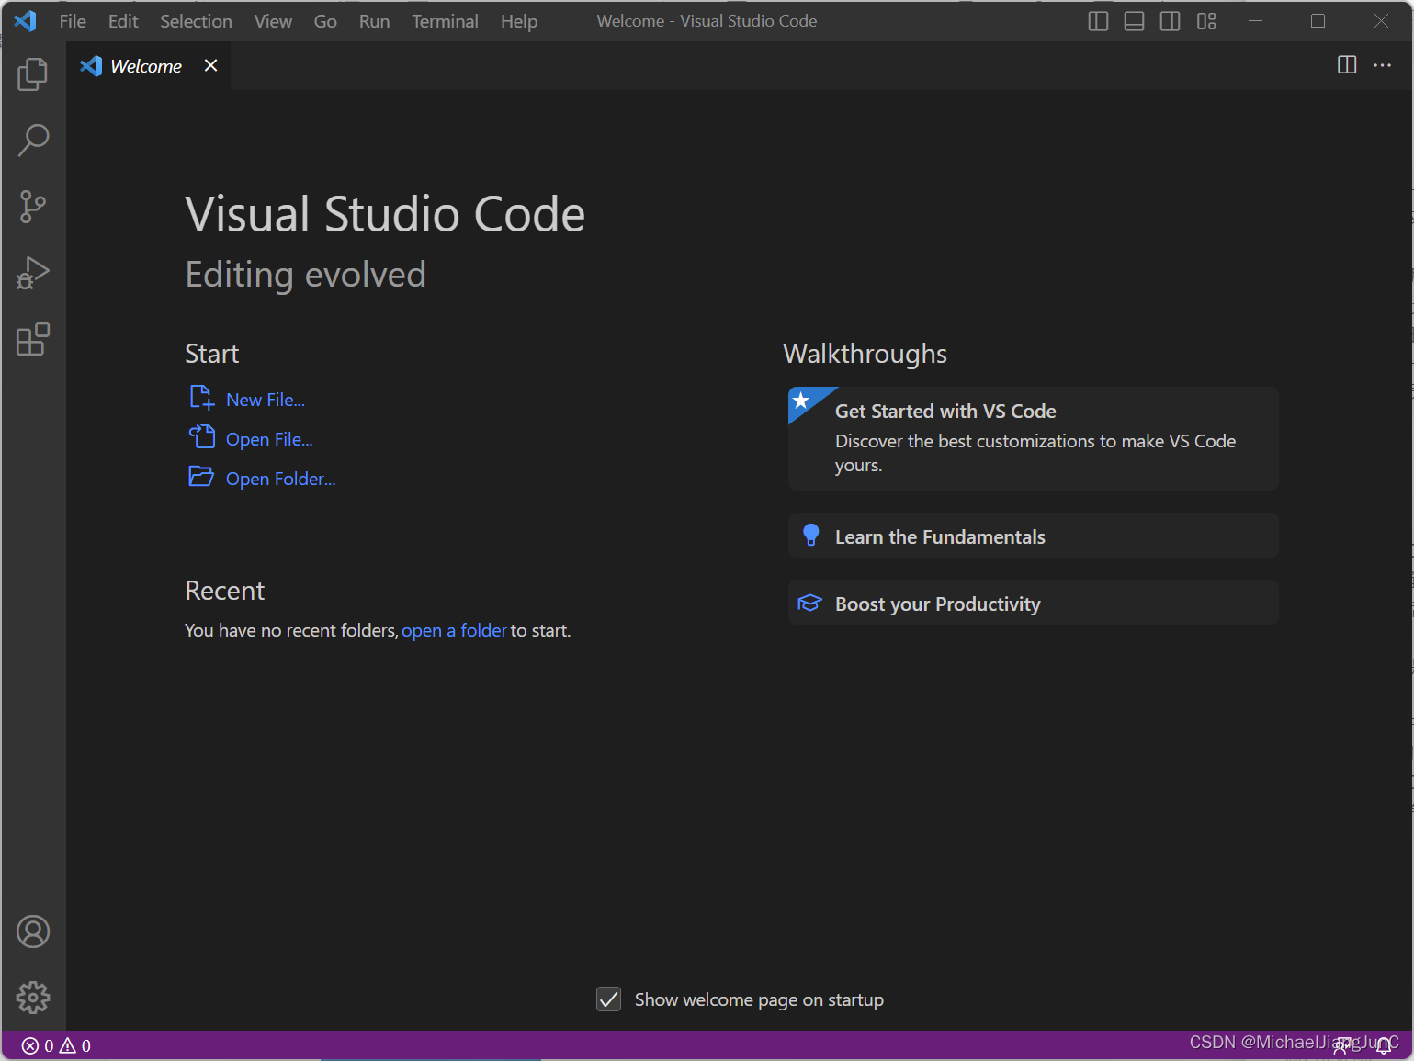Open the Source Control view
The image size is (1414, 1061).
[x=33, y=207]
